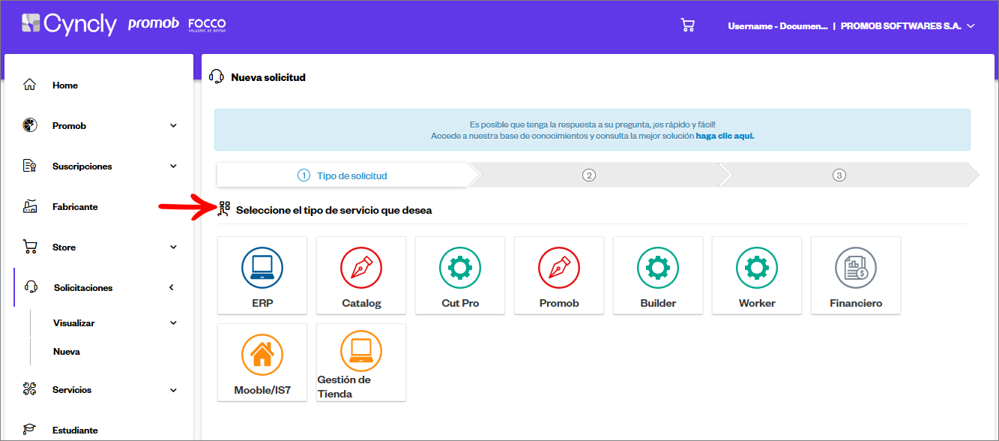This screenshot has height=441, width=999.
Task: Click the Home house icon in sidebar
Action: coord(30,85)
